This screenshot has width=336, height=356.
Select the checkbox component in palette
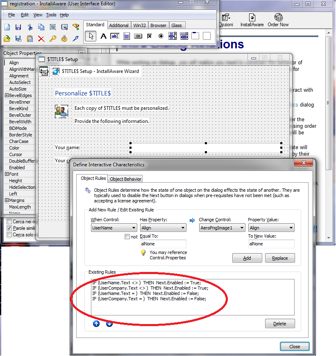(150, 36)
